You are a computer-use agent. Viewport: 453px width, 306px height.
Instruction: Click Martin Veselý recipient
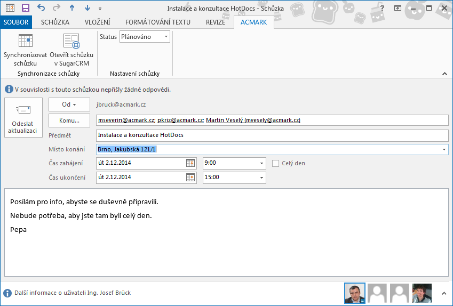(x=253, y=120)
